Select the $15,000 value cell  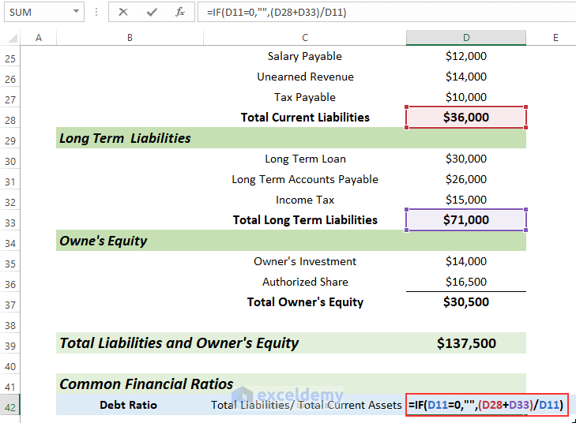pyautogui.click(x=466, y=200)
